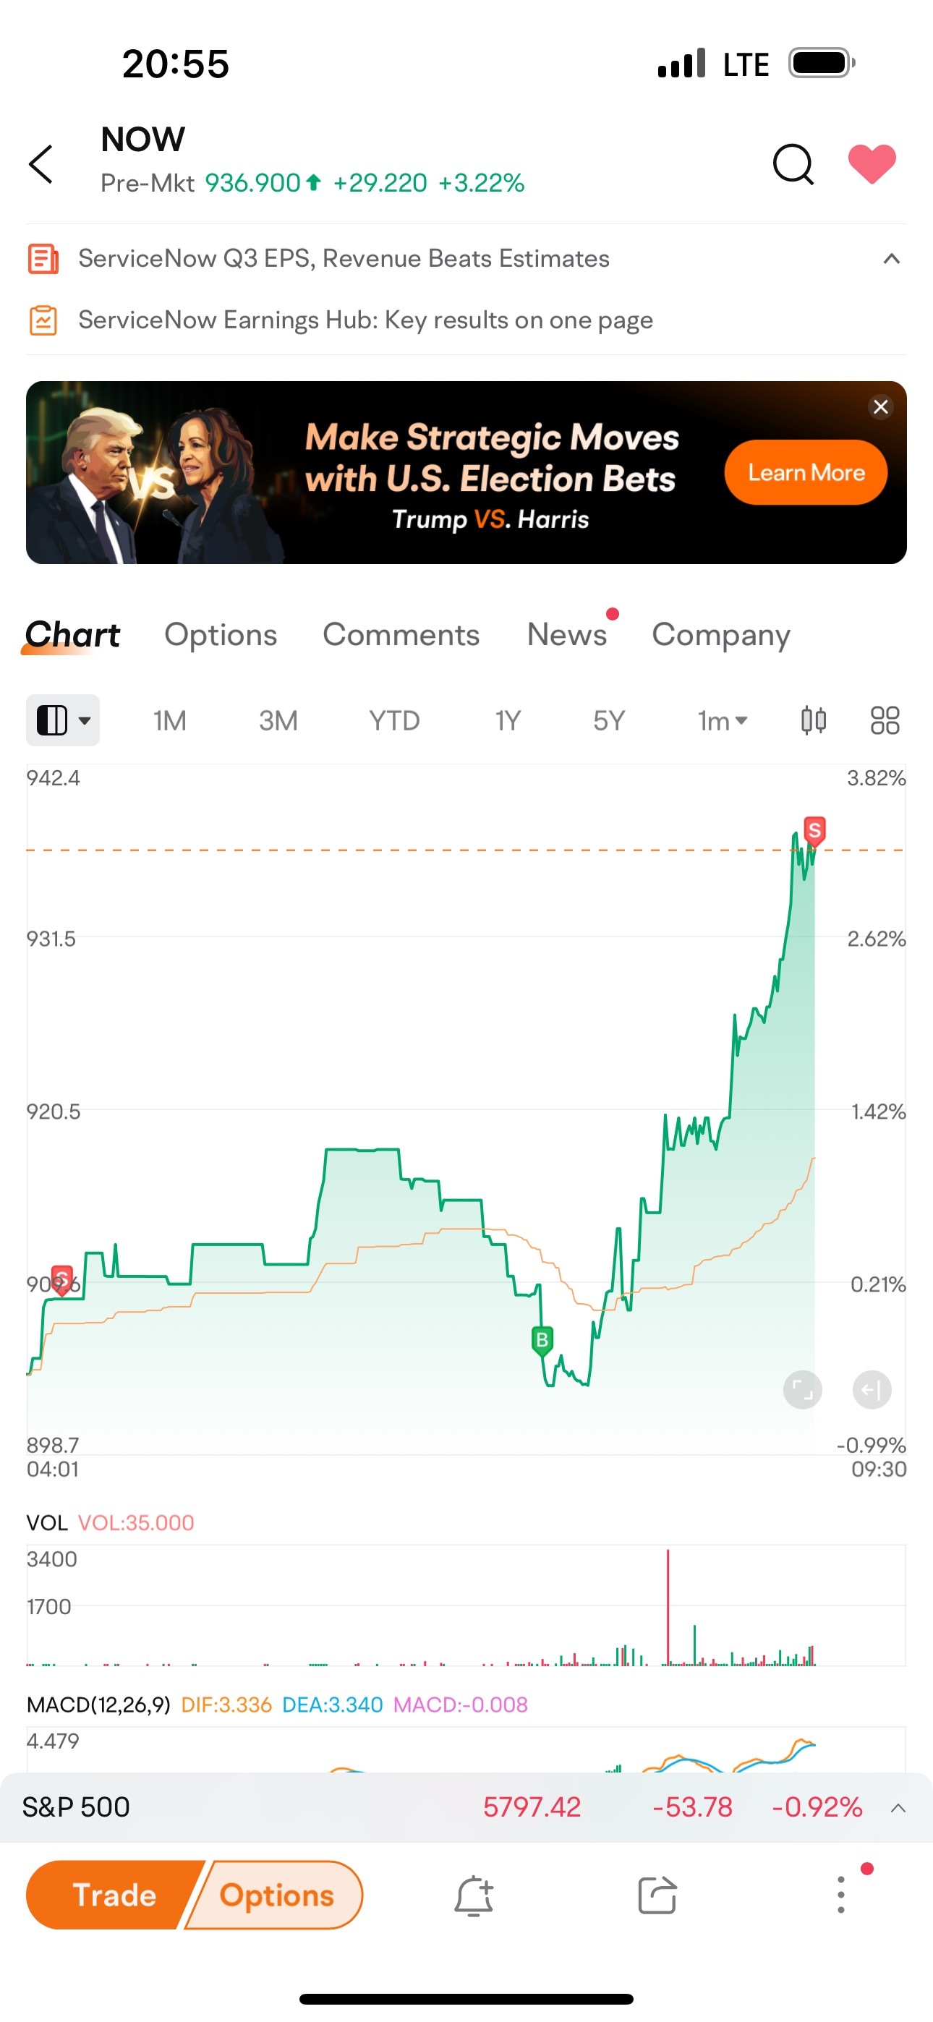Switch to the News tab

point(567,634)
